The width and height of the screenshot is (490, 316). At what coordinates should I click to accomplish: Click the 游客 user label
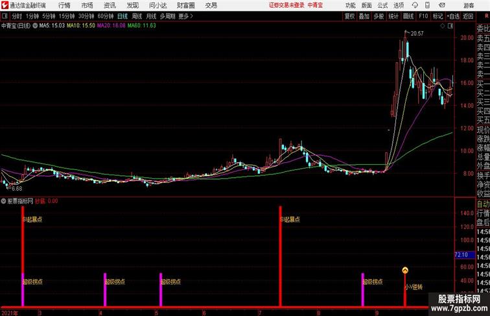tap(469, 5)
